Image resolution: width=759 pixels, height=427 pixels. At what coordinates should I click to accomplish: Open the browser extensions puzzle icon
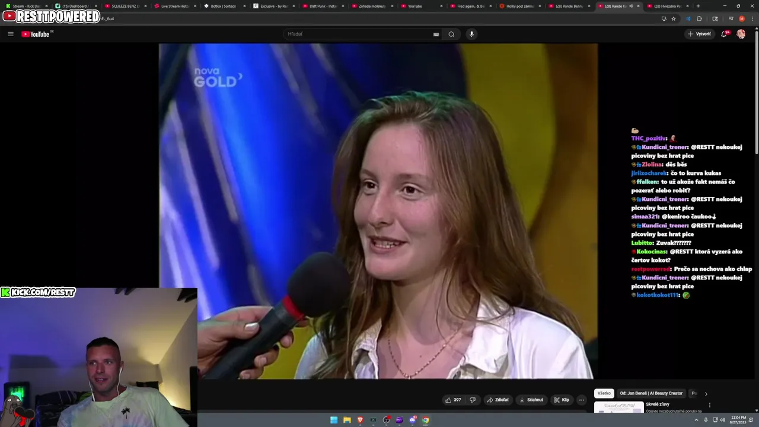699,18
